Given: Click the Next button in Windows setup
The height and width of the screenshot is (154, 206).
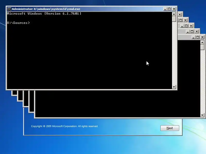Looking at the screenshot, I should coord(170,128).
